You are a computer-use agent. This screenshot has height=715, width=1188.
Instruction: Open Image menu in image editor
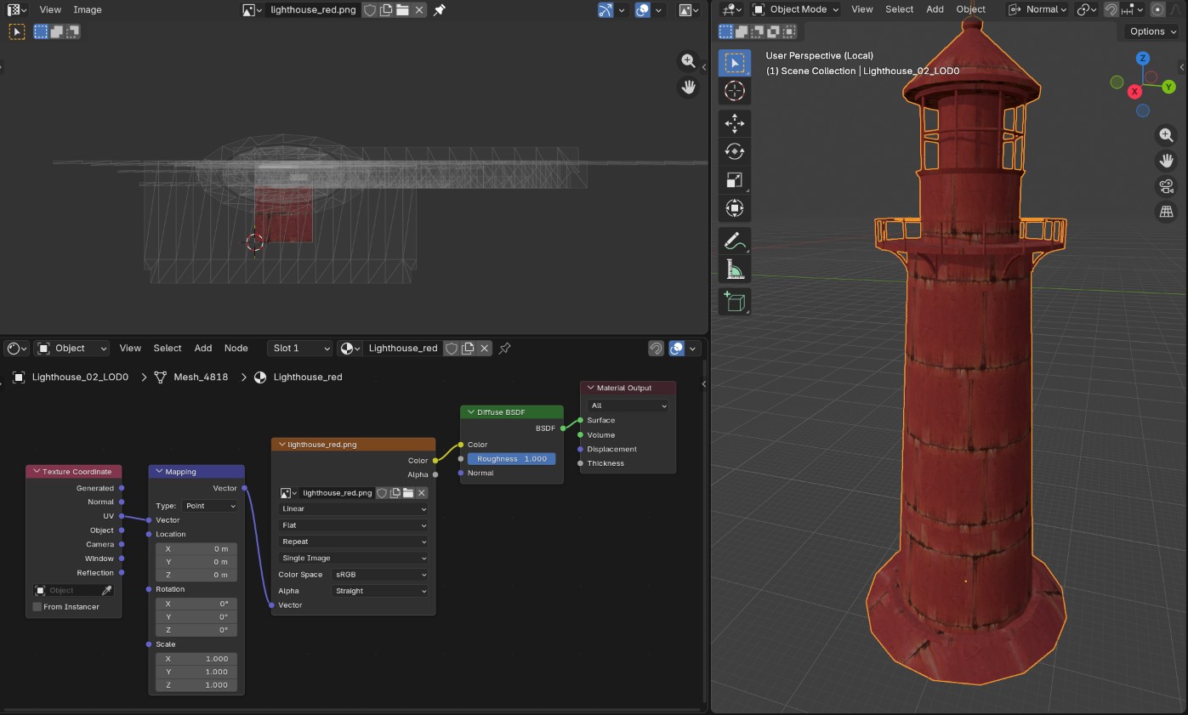88,9
